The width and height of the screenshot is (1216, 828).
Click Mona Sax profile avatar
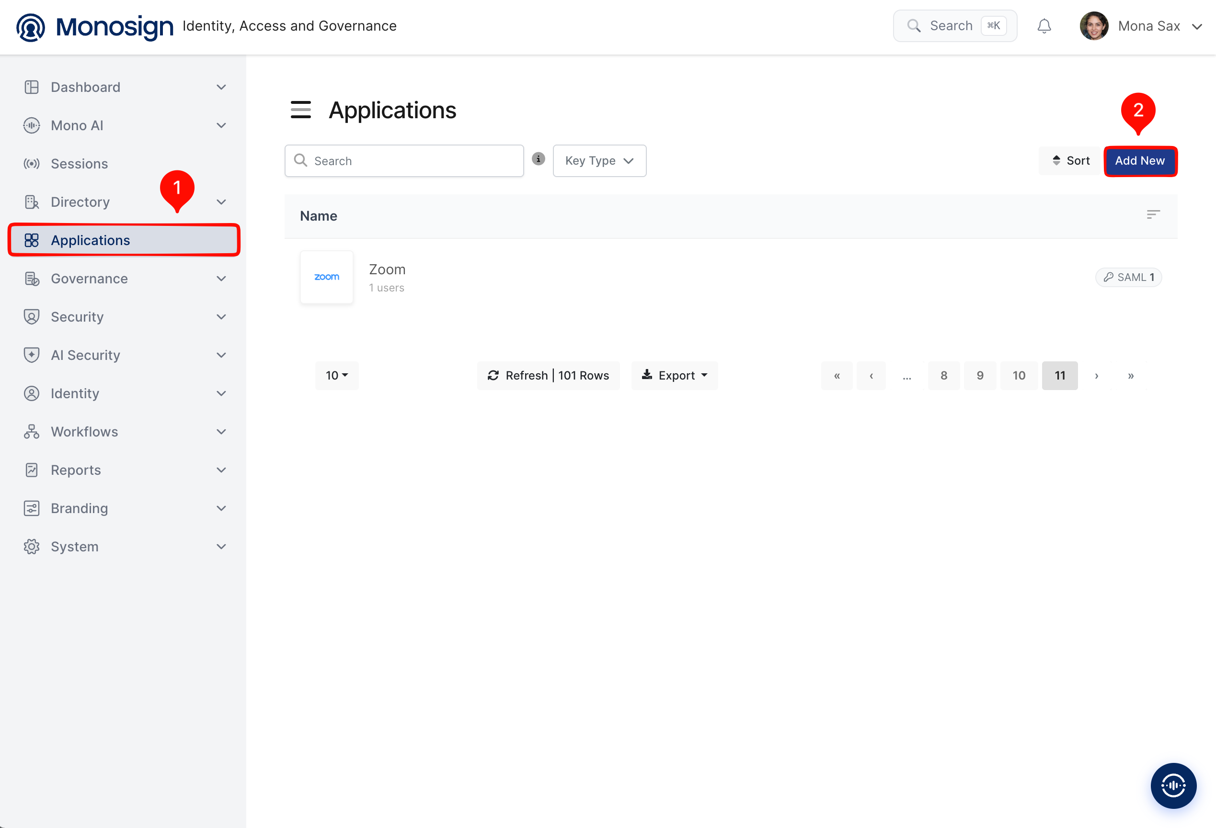(x=1094, y=26)
